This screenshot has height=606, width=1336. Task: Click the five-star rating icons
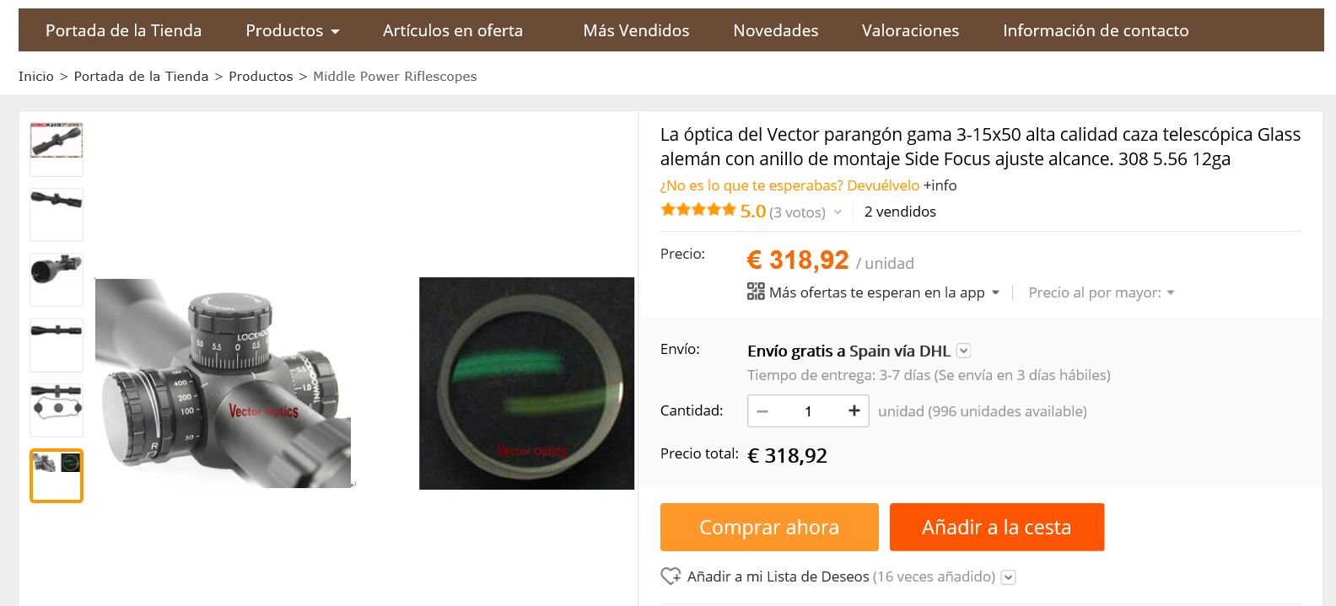(698, 211)
